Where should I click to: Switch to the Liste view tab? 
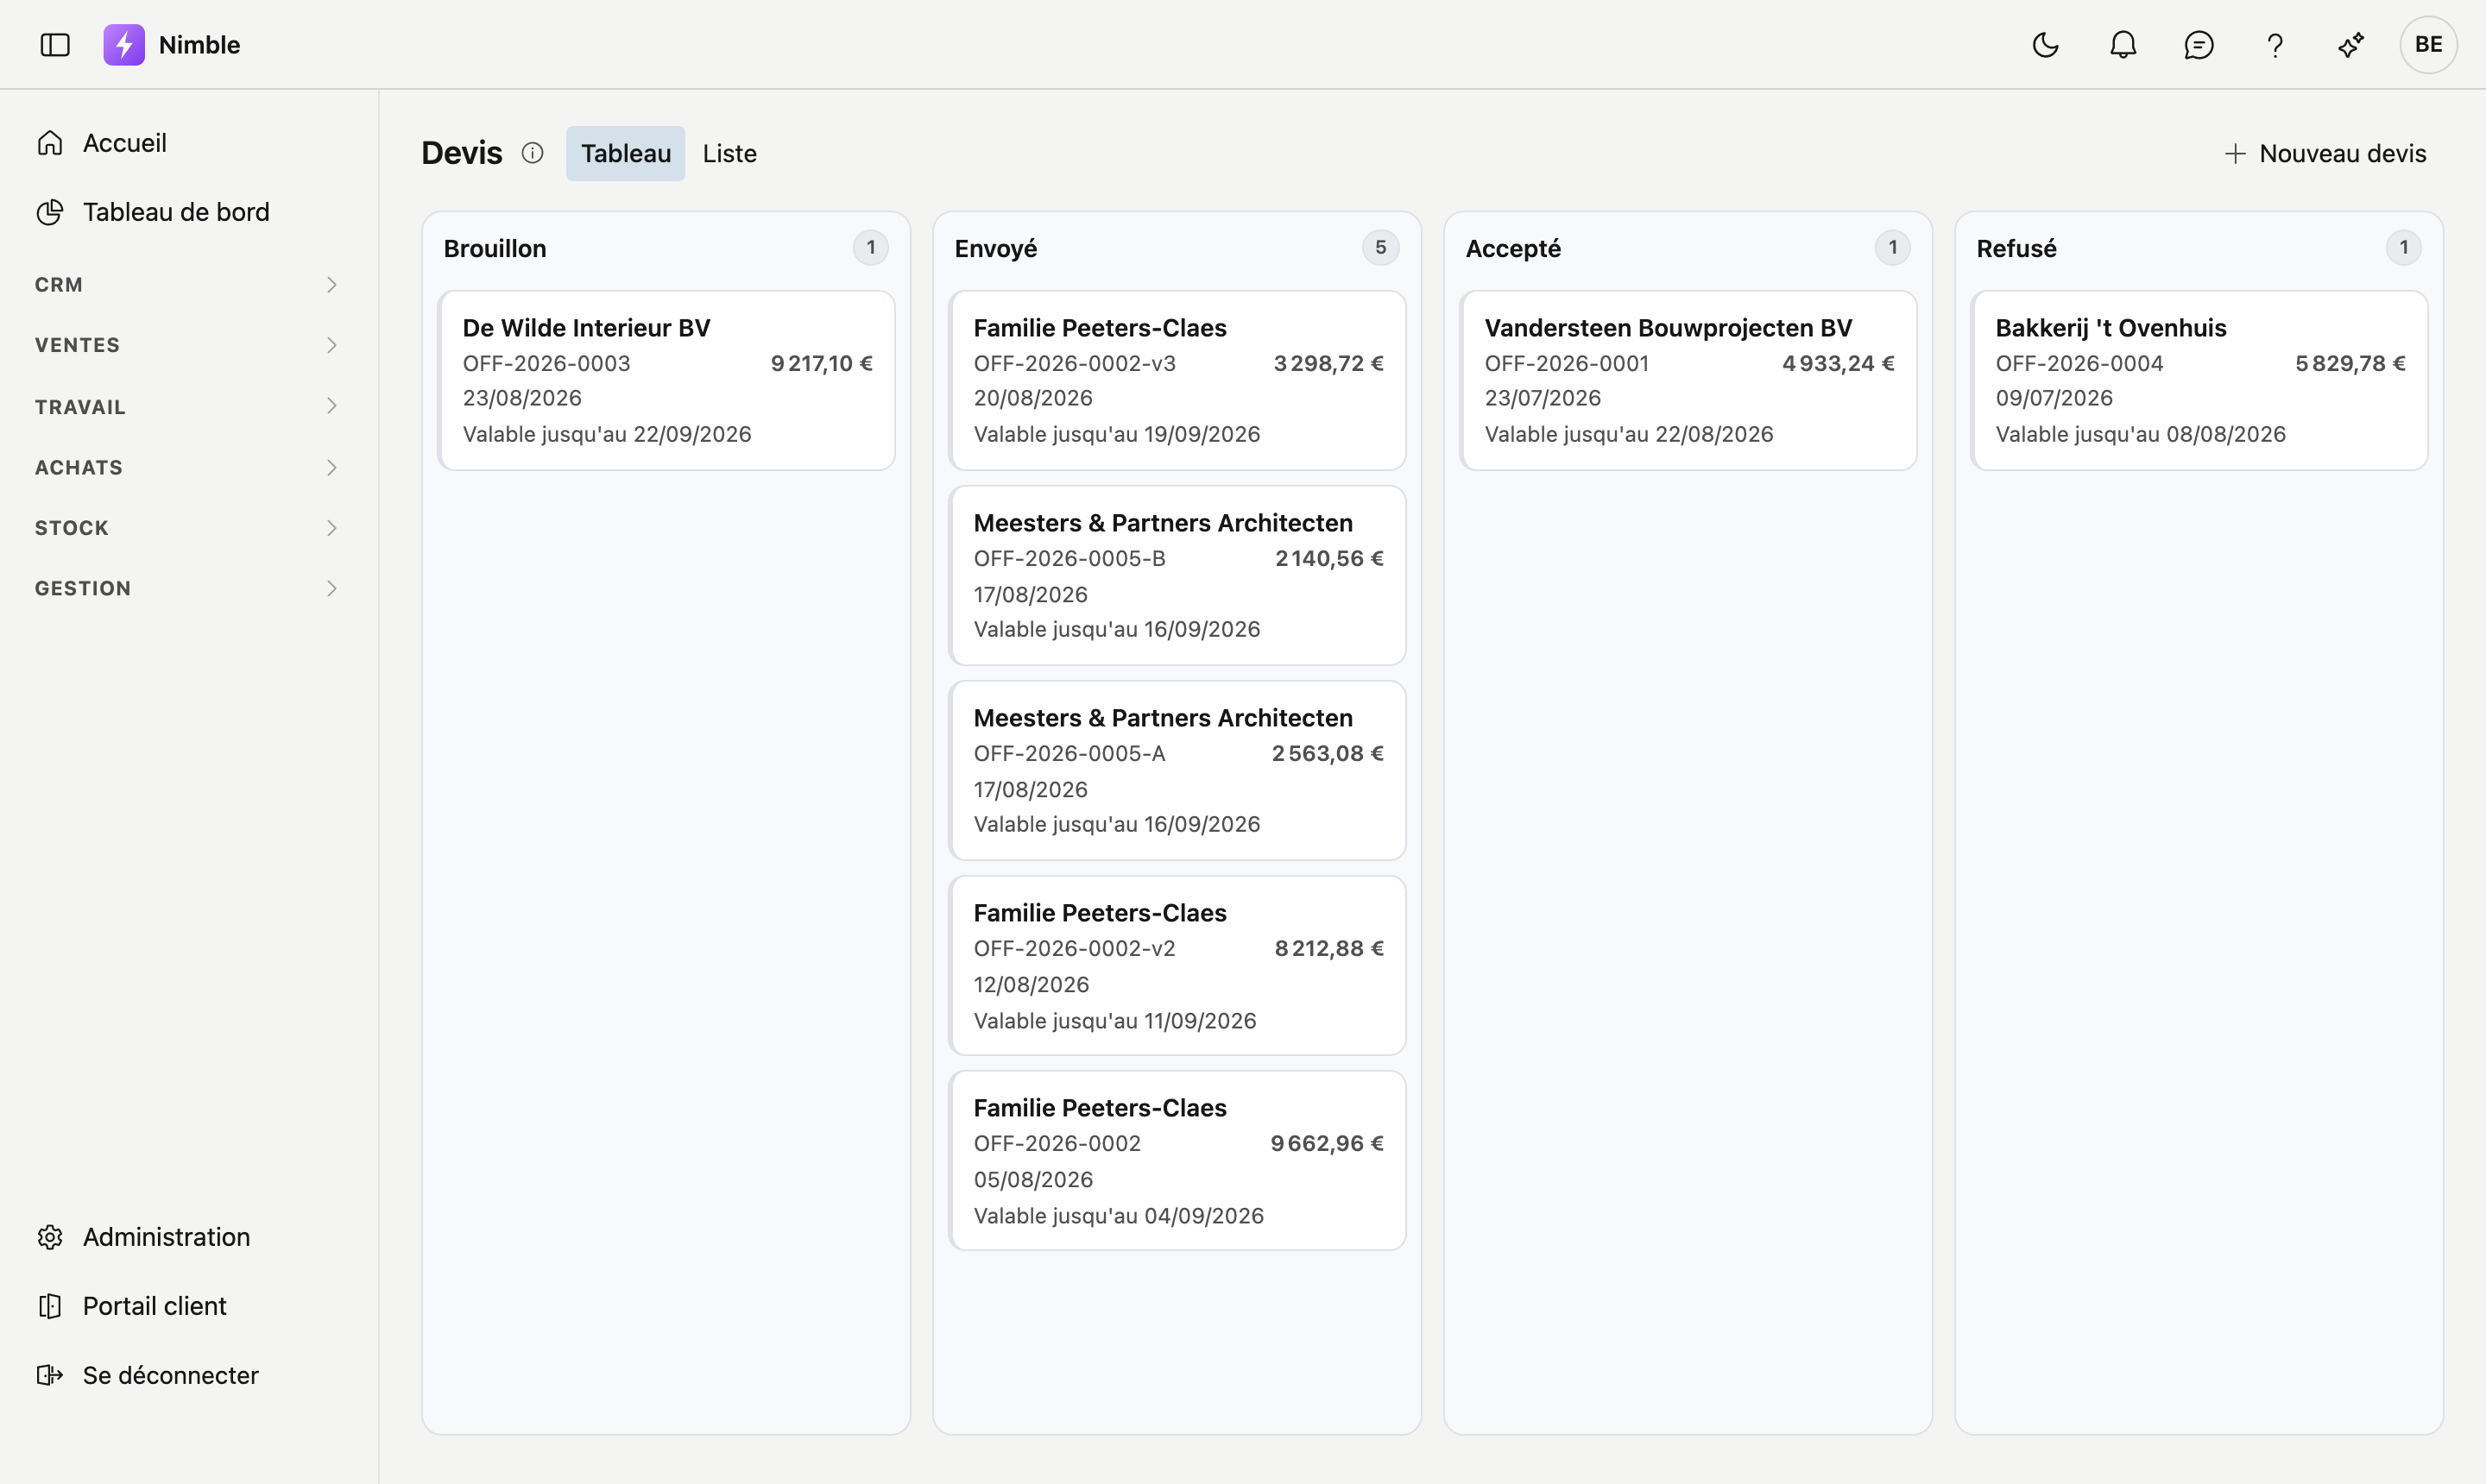point(729,153)
